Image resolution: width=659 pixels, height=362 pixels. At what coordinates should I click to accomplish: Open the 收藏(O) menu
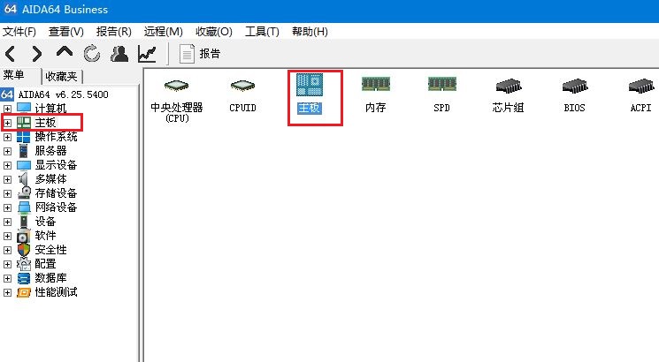tap(213, 32)
